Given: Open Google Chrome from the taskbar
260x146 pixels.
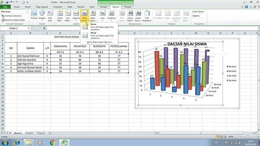Looking at the screenshot, I should (x=52, y=142).
